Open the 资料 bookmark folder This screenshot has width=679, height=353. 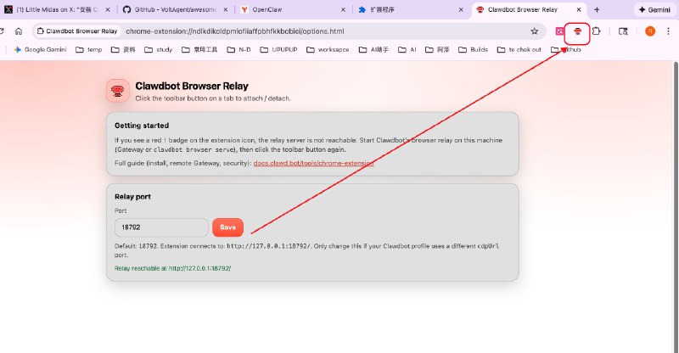click(123, 50)
